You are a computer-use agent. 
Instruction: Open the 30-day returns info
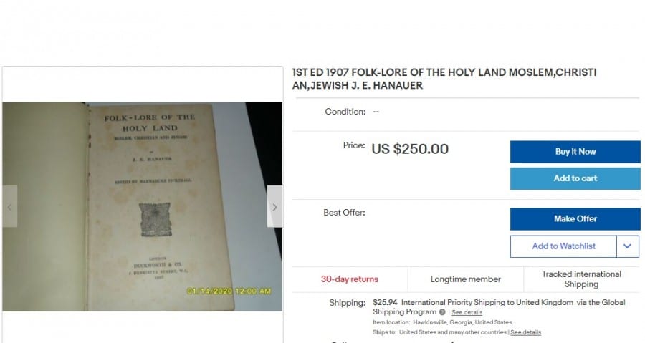[x=350, y=279]
